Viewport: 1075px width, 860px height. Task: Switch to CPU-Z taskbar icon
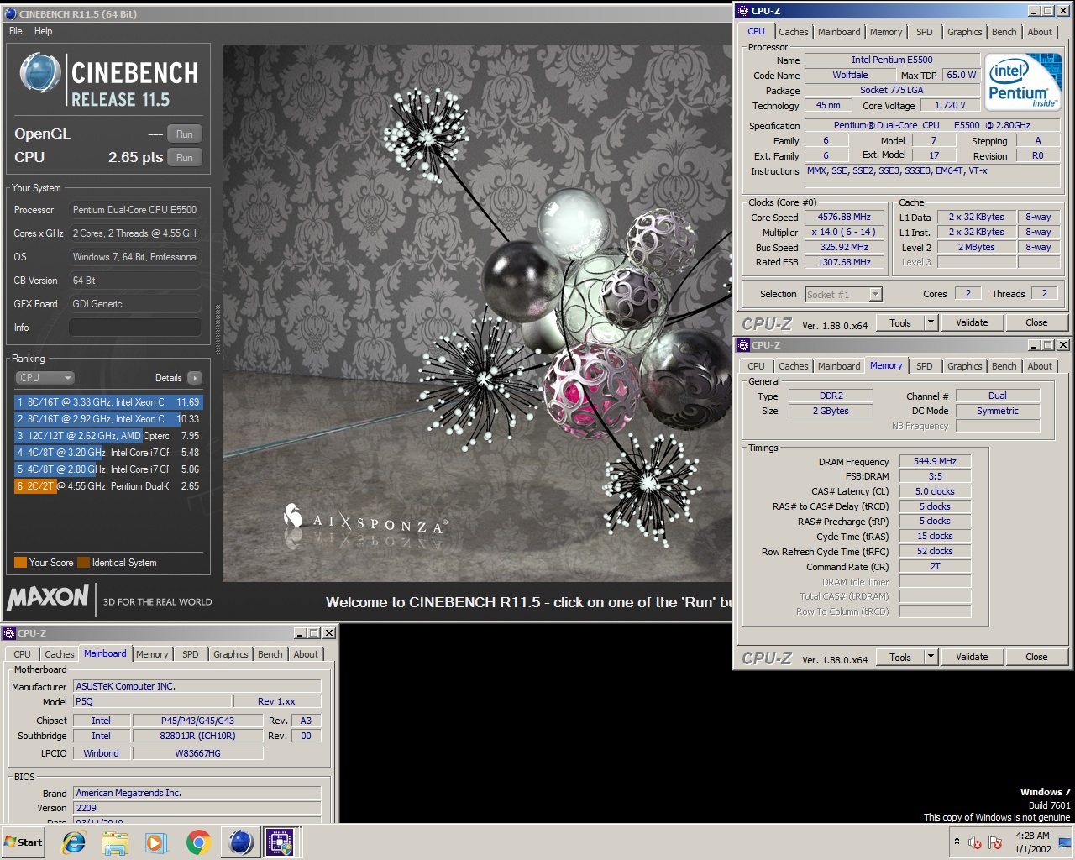[x=281, y=842]
